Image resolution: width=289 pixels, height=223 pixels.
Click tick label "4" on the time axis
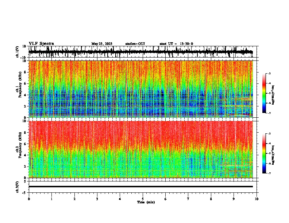(120, 199)
